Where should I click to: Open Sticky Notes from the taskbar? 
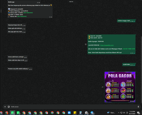click(x=75, y=113)
